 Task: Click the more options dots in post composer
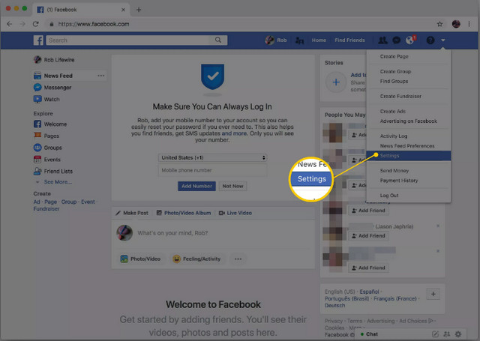tap(238, 259)
